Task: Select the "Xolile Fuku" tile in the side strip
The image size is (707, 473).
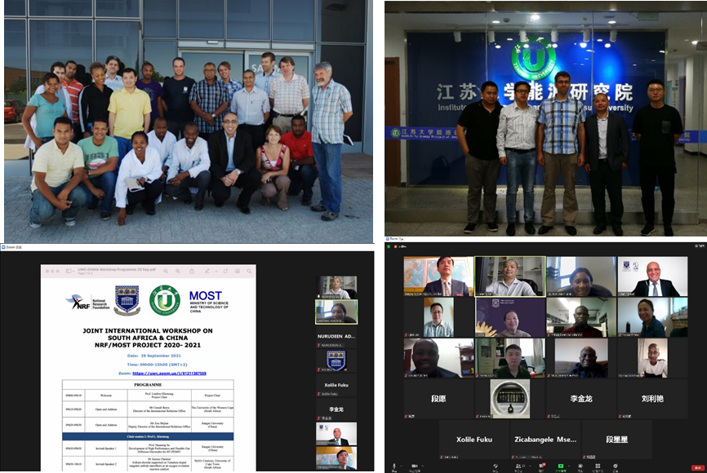Action: click(336, 385)
